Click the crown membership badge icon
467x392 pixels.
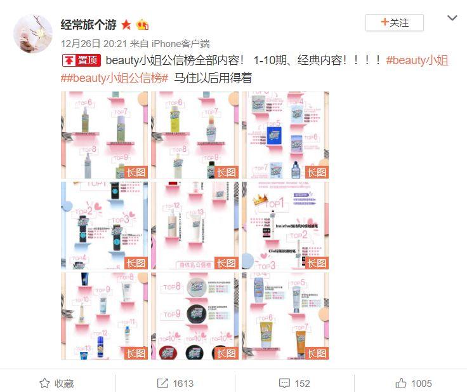pos(142,25)
